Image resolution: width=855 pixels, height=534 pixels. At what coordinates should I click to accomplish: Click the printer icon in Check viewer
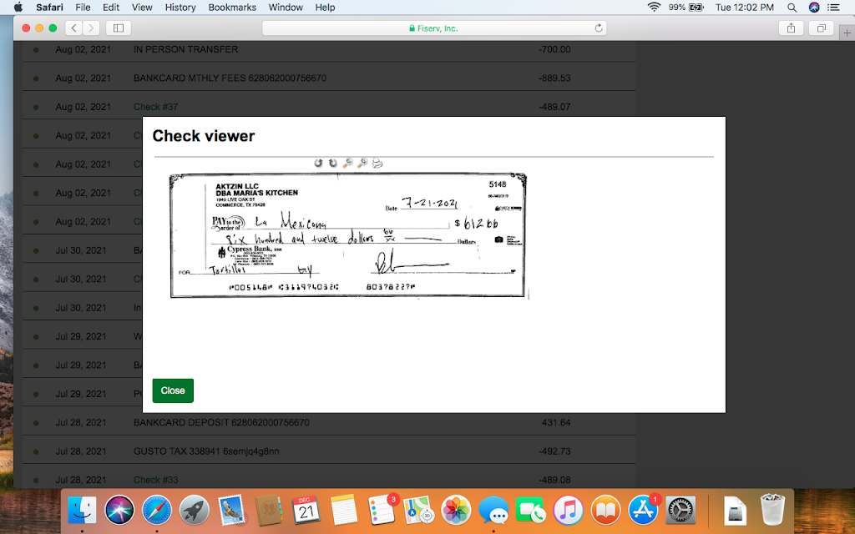coord(377,164)
